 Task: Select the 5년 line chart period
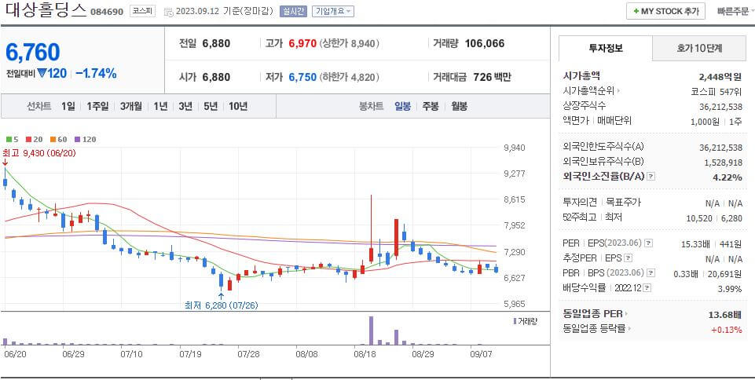pos(211,106)
